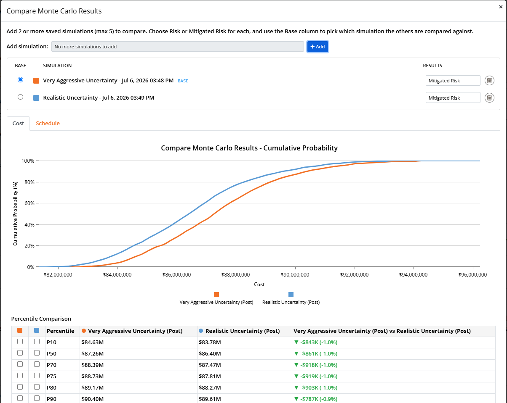
Task: Click the $88,000,000 axis label
Action: pos(236,275)
